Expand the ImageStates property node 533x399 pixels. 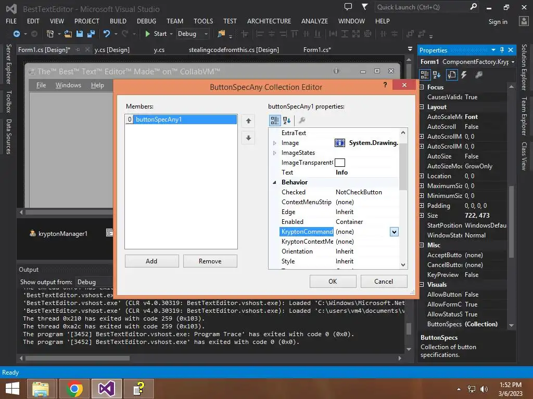click(x=275, y=153)
